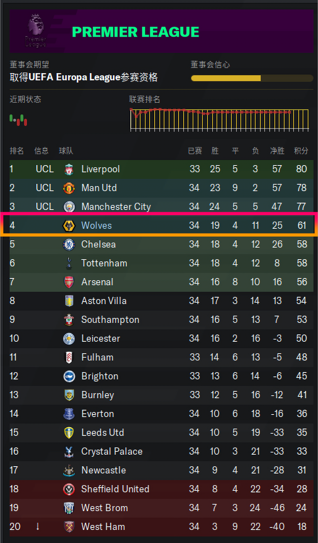The height and width of the screenshot is (543, 318).
Task: Click the Man Utd club badge
Action: tap(69, 188)
